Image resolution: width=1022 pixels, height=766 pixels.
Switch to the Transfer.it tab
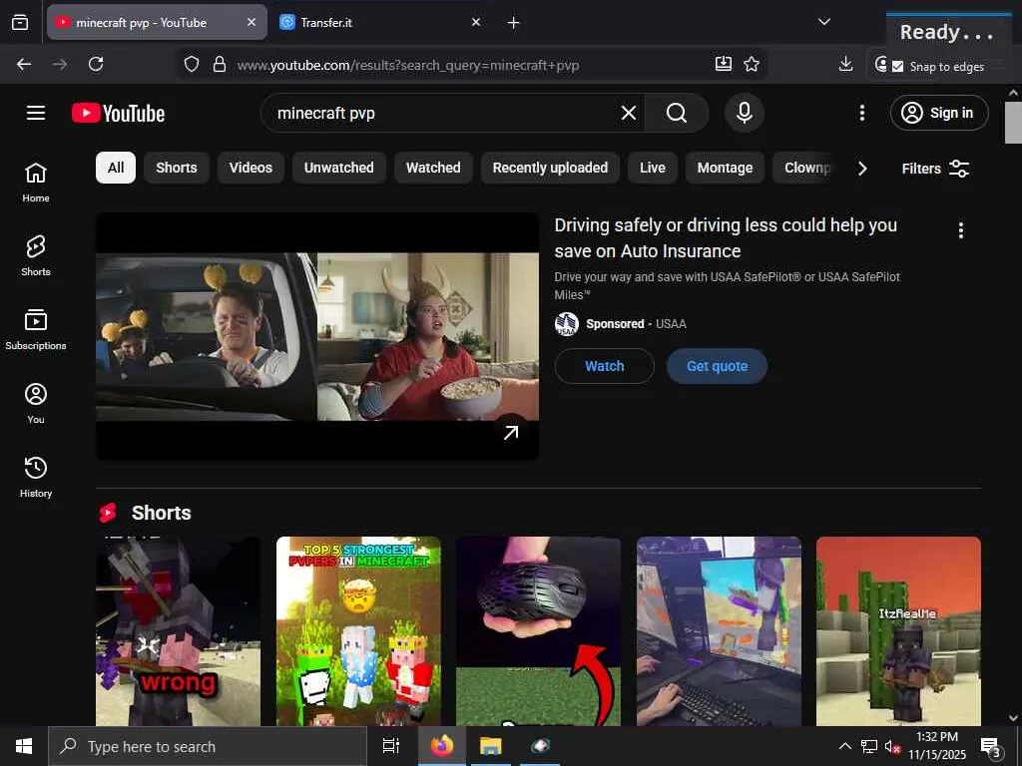(381, 22)
